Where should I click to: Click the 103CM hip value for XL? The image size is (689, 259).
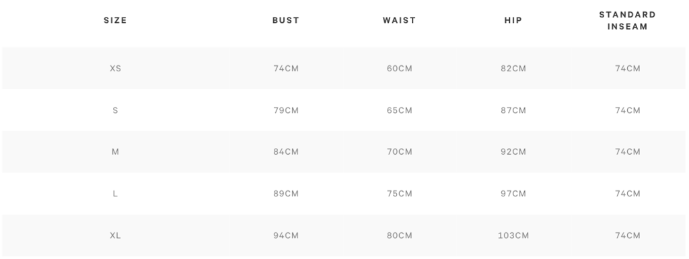tap(513, 235)
